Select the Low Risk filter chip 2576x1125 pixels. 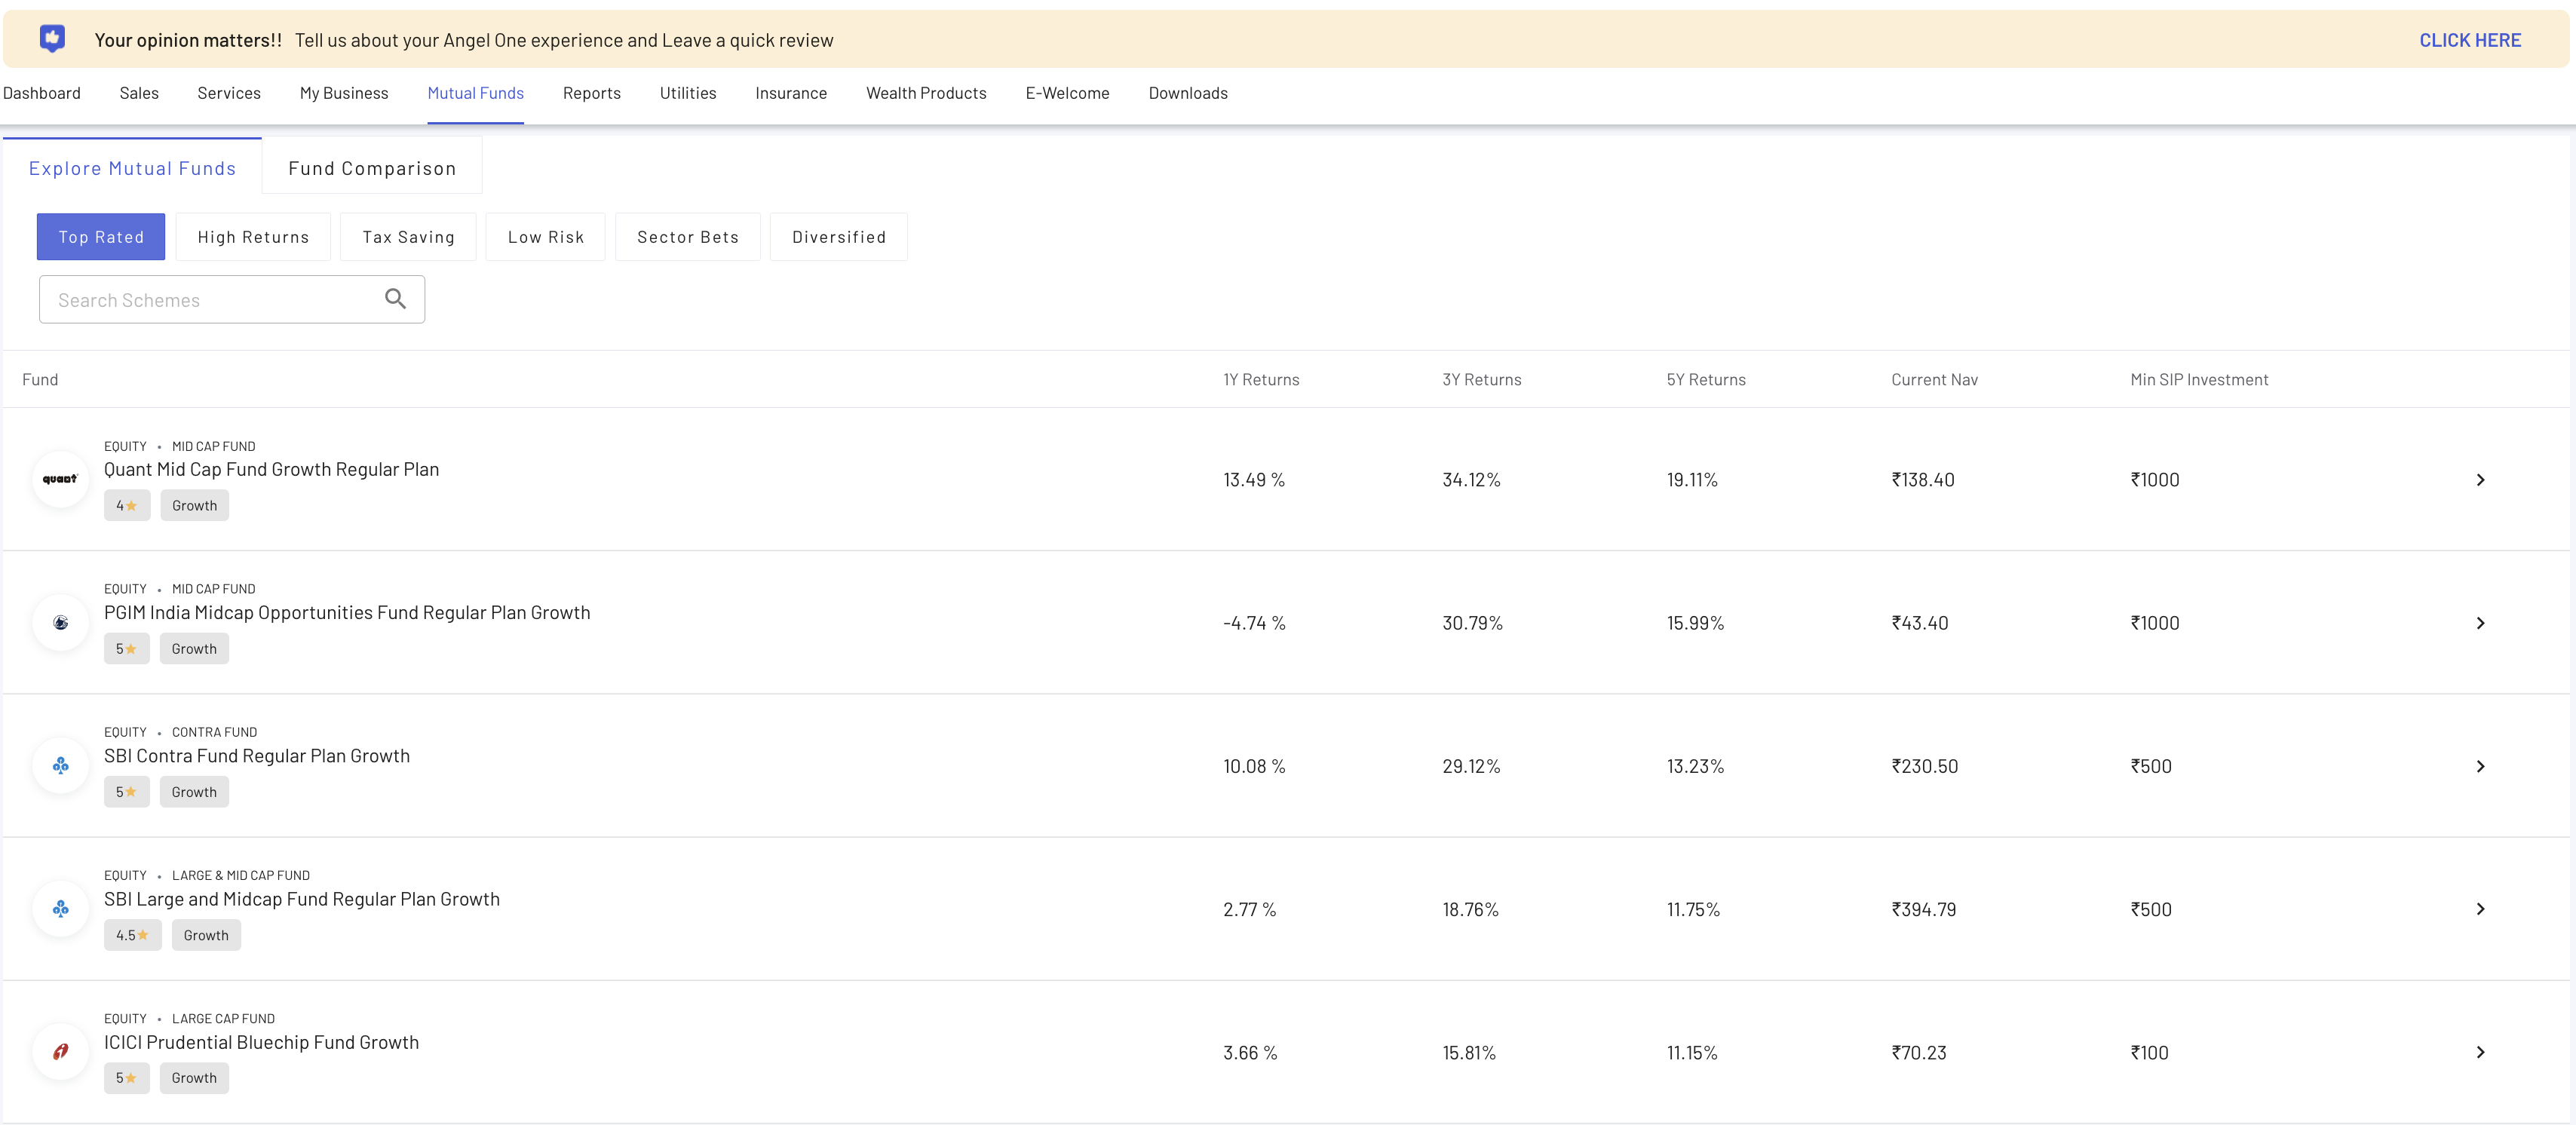(x=545, y=237)
